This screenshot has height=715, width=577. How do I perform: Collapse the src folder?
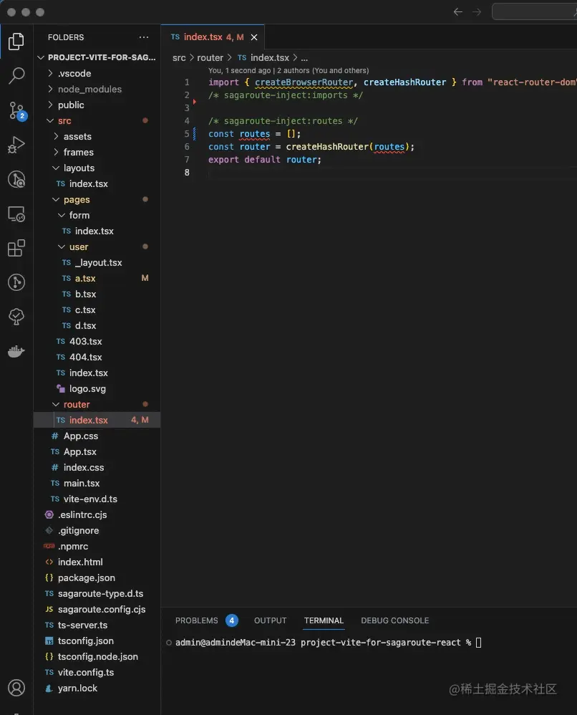[97, 121]
